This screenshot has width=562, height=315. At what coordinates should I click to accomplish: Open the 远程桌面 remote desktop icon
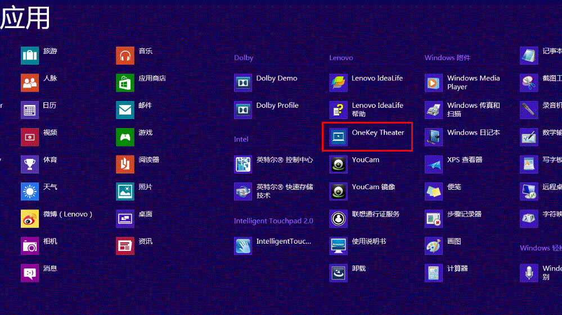click(529, 191)
